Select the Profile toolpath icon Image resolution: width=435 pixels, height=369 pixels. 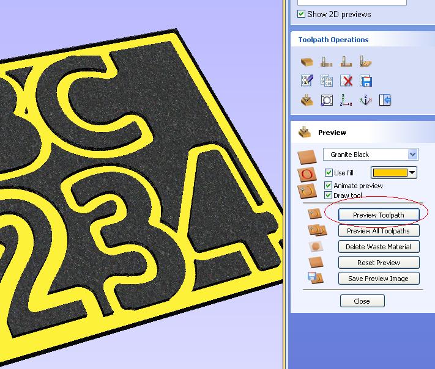(327, 62)
